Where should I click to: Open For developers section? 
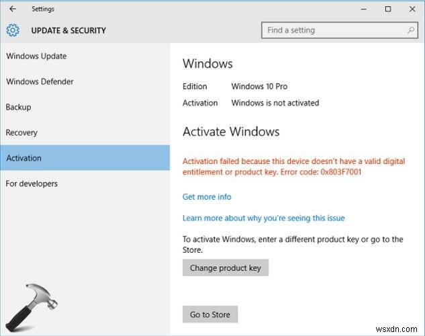pyautogui.click(x=85, y=183)
